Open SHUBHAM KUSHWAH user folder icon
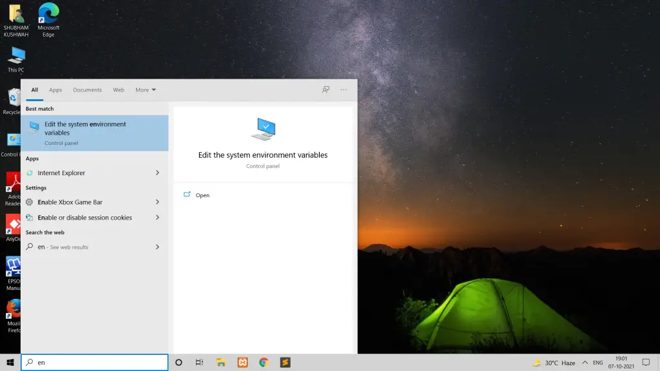660x371 pixels. [x=16, y=21]
